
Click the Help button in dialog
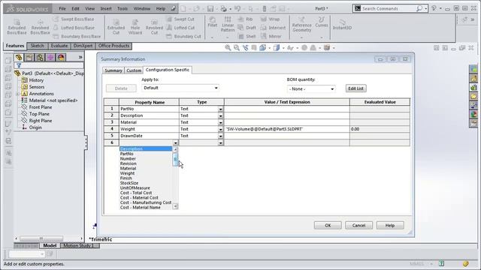point(390,226)
